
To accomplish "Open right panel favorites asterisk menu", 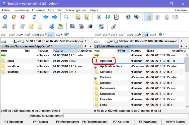I will tap(181, 46).
